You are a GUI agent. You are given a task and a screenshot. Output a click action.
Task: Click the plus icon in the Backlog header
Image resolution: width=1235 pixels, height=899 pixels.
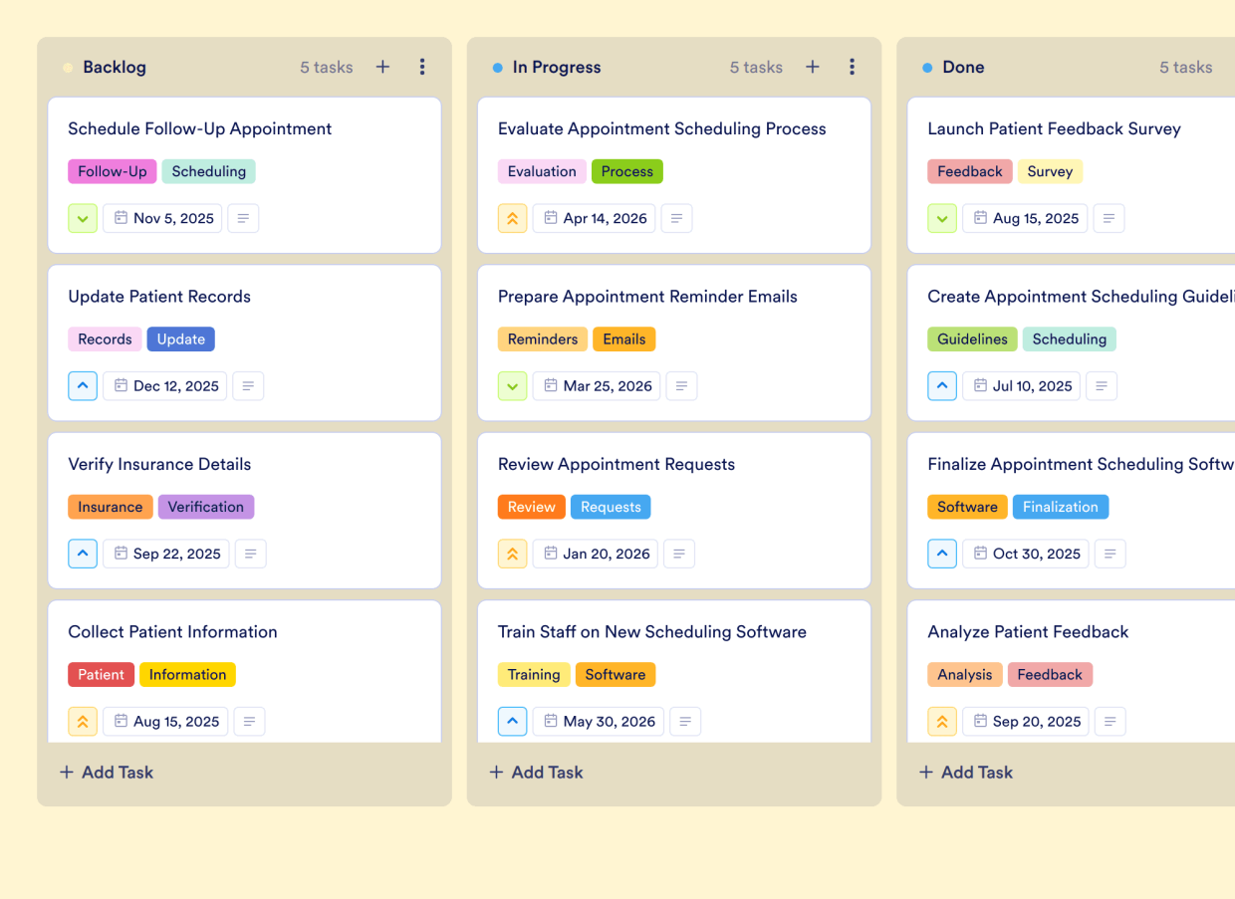click(382, 67)
